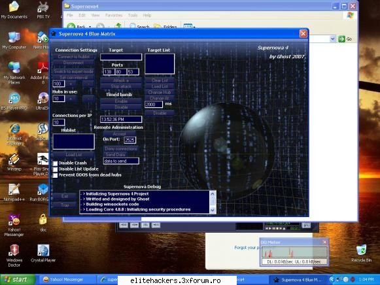Open the Tools menu in Explorer
The height and width of the screenshot is (285, 380).
click(133, 15)
